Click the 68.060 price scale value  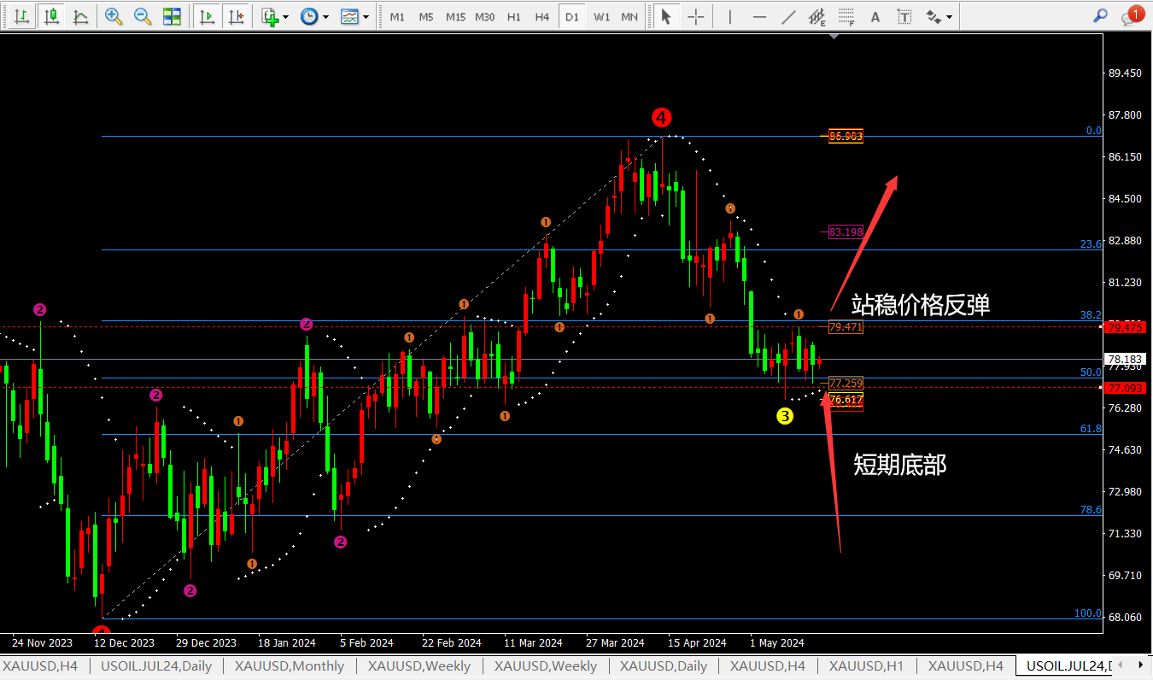1124,617
